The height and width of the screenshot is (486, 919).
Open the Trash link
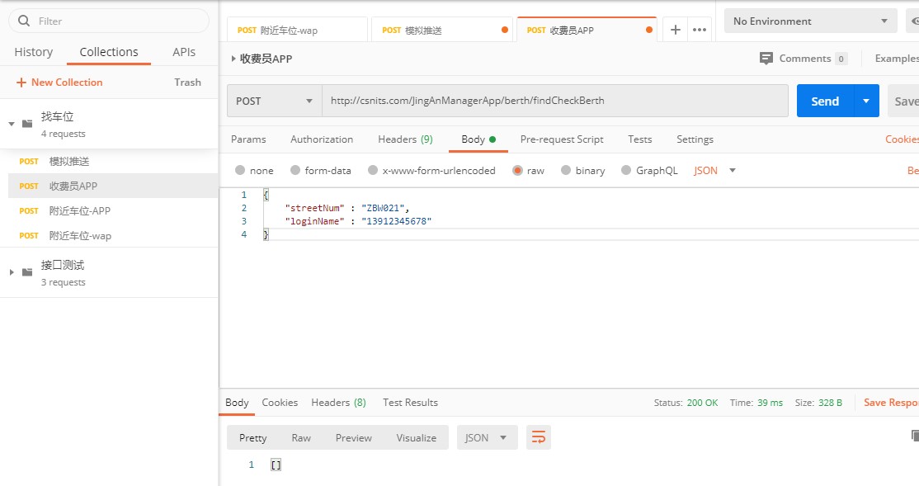(x=187, y=83)
